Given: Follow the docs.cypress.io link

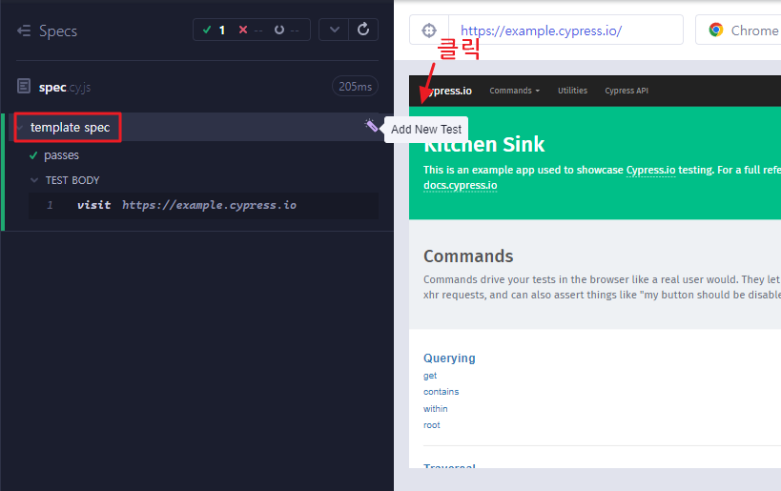Looking at the screenshot, I should click(461, 185).
